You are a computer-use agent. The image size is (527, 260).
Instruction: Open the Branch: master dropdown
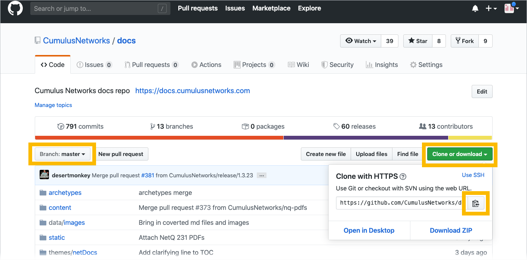(62, 154)
